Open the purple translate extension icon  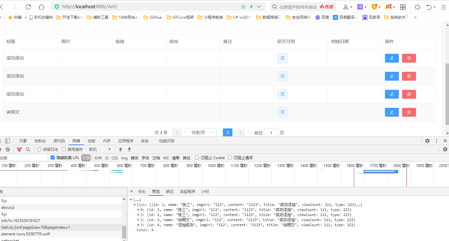(x=360, y=7)
